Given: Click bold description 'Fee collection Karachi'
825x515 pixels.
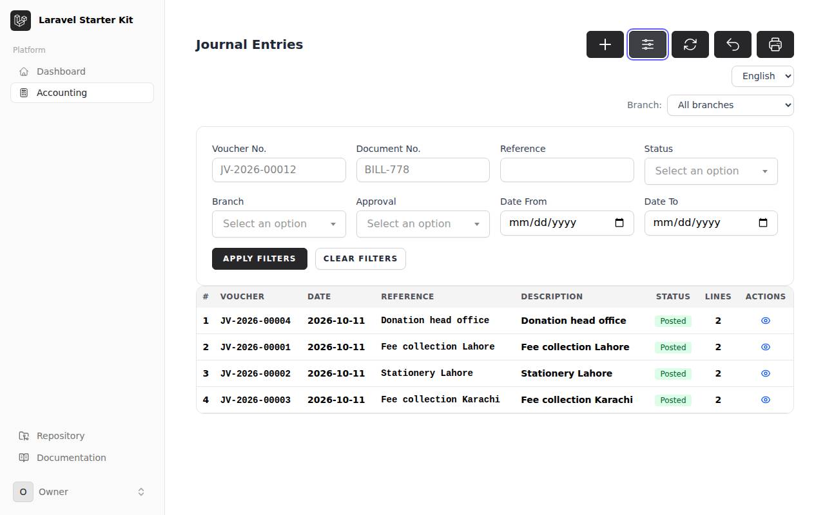Looking at the screenshot, I should click(577, 400).
